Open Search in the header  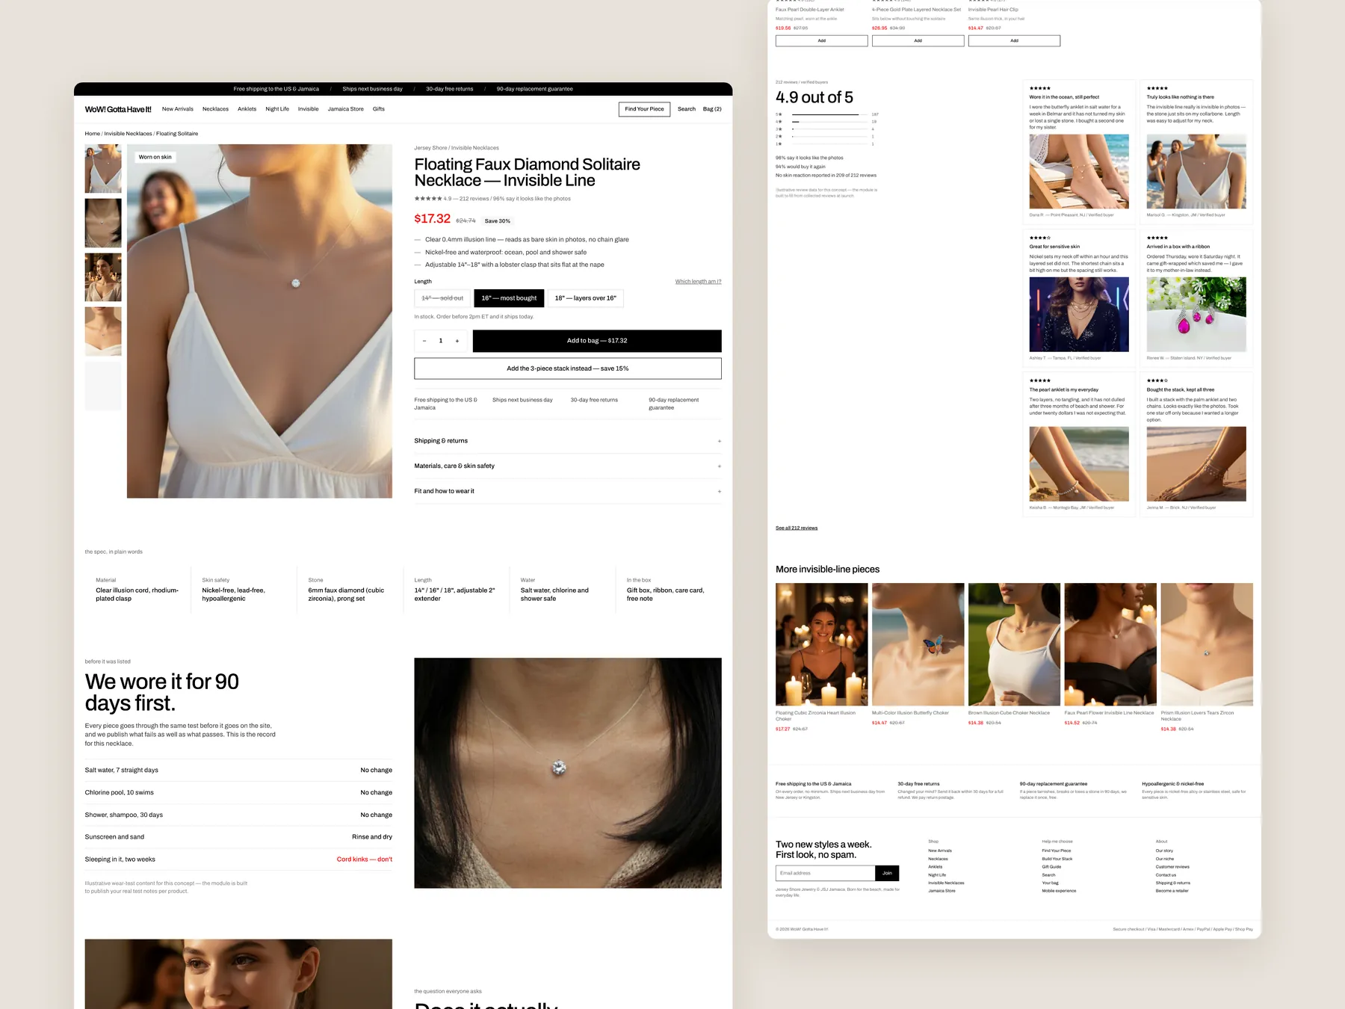click(x=687, y=109)
